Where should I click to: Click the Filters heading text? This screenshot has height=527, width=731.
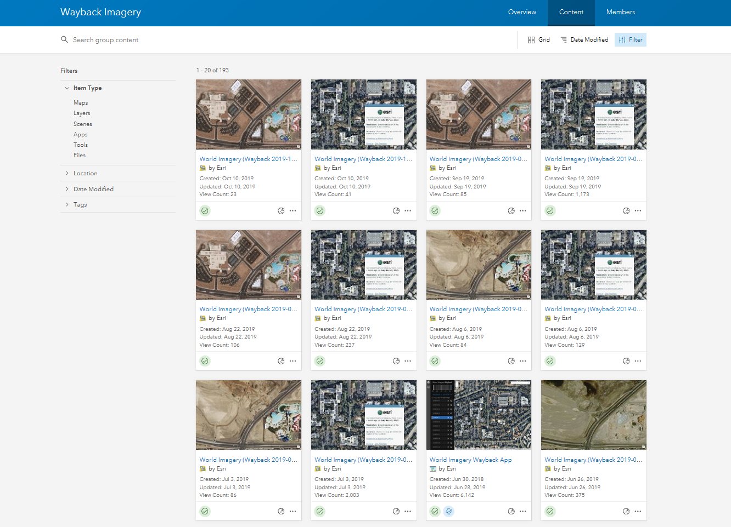69,71
